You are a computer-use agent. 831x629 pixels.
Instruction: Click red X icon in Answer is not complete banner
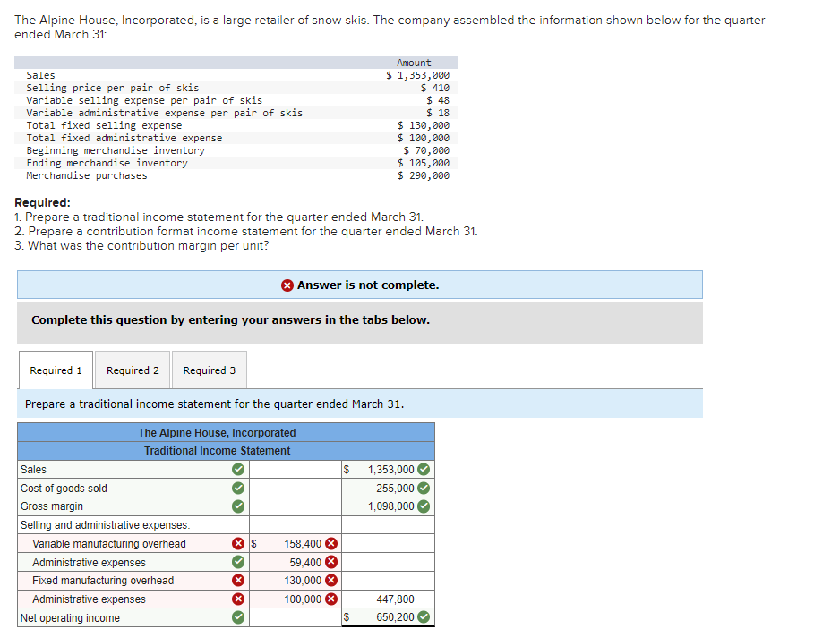click(287, 285)
